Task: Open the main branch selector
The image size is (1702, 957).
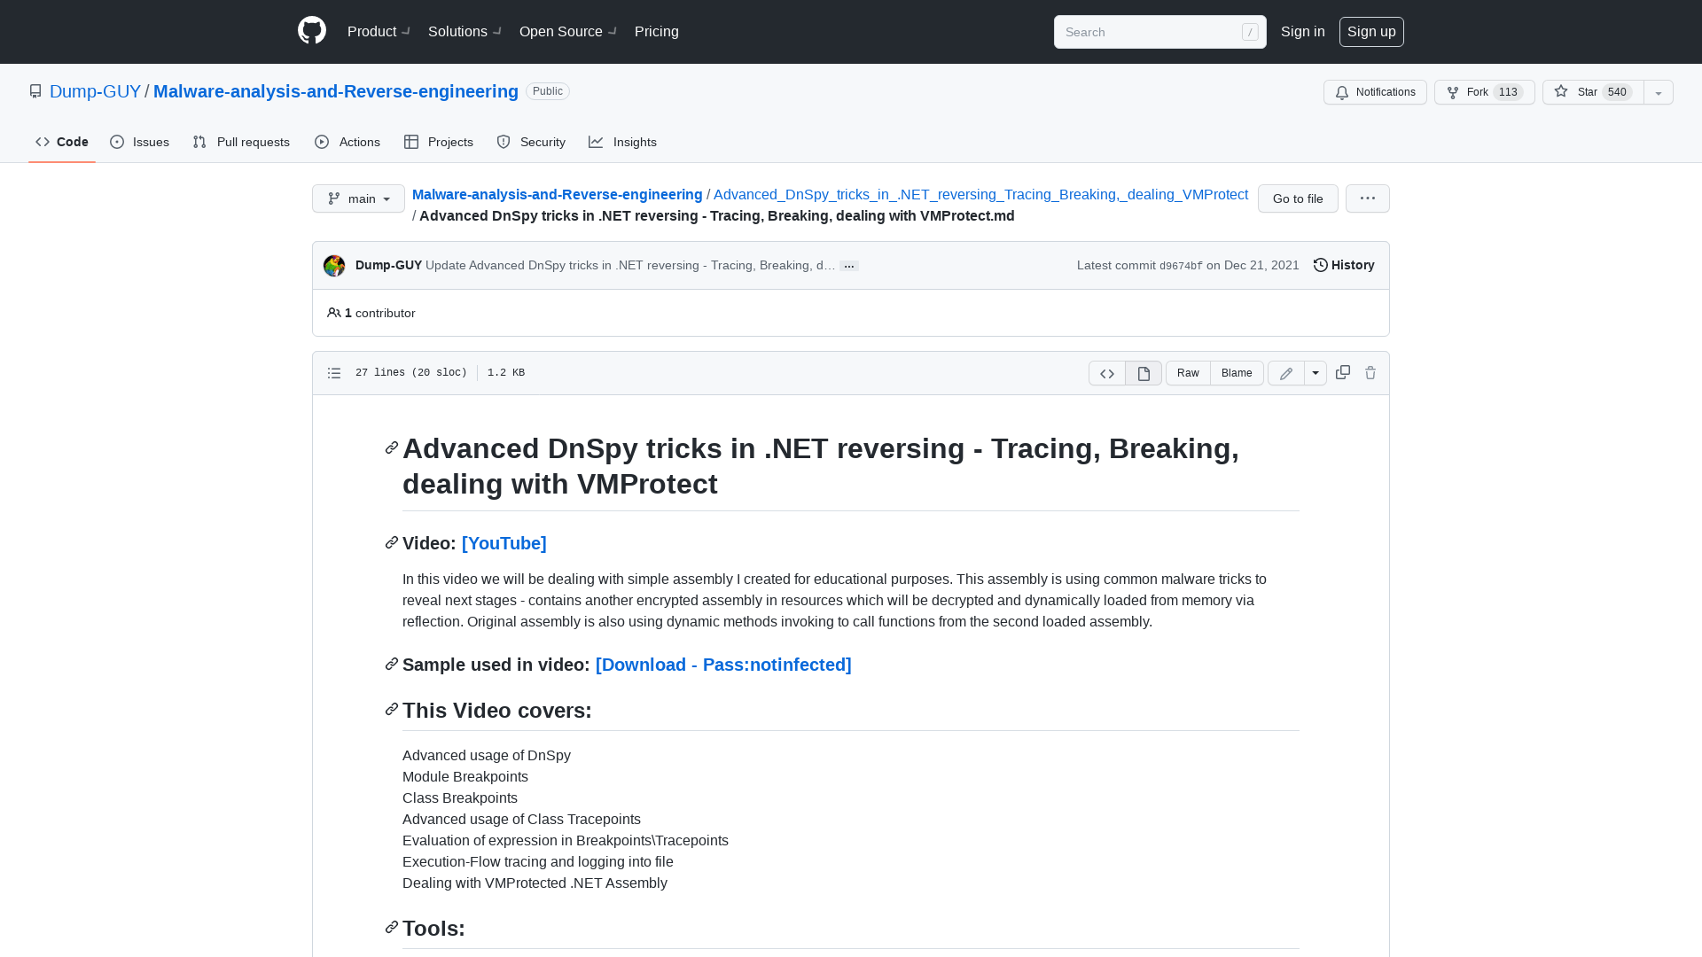Action: pos(358,198)
